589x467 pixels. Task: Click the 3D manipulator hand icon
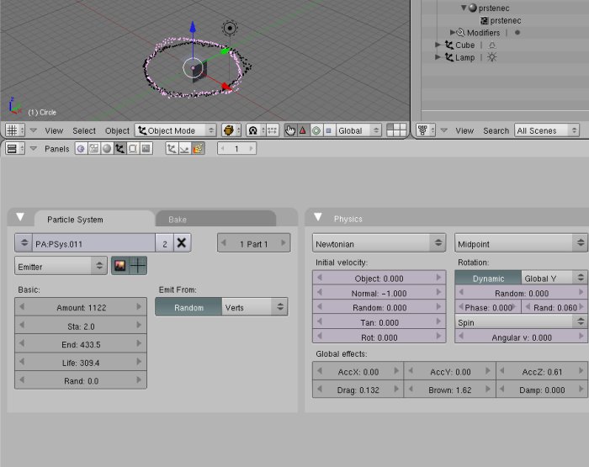(x=290, y=130)
